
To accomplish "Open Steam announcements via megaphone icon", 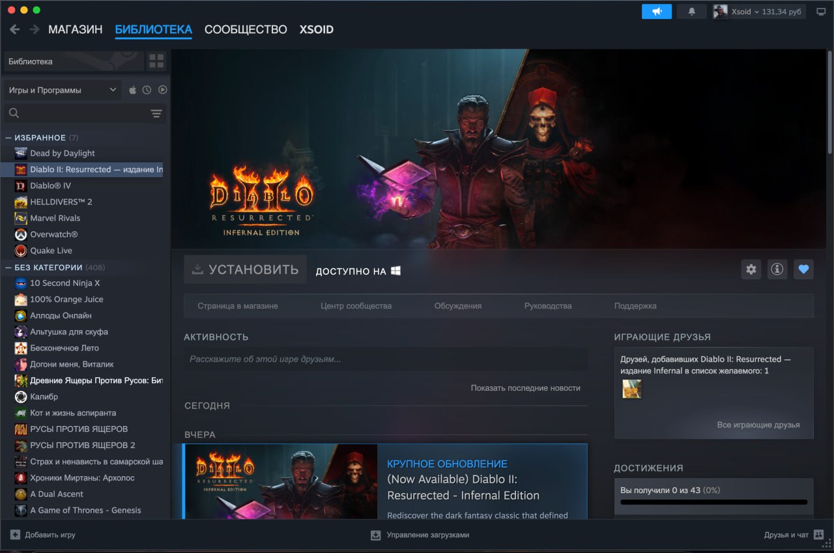I will pos(656,11).
